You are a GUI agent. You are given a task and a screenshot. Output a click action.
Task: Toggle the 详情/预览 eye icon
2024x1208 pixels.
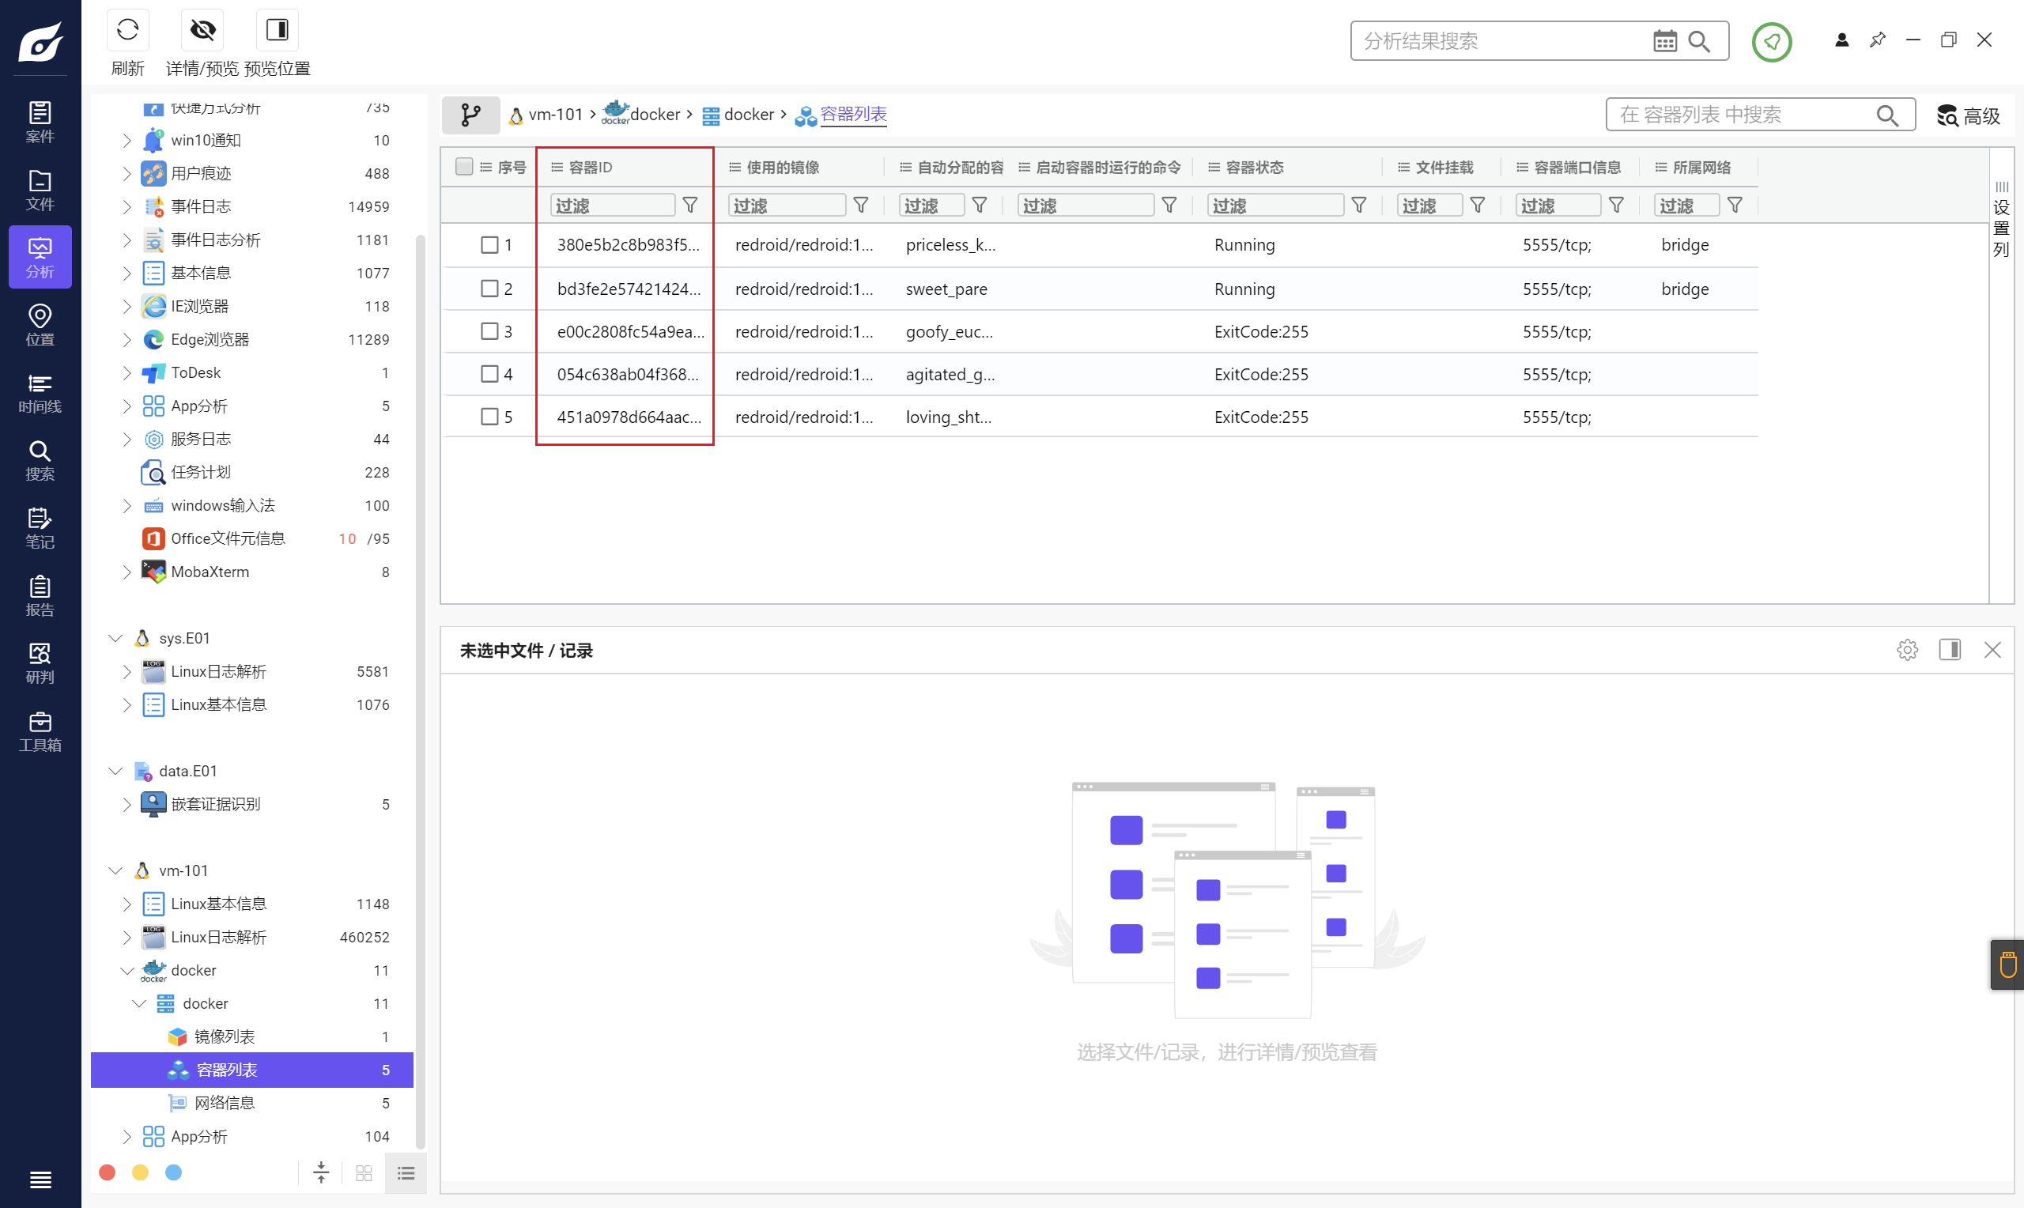(x=202, y=31)
